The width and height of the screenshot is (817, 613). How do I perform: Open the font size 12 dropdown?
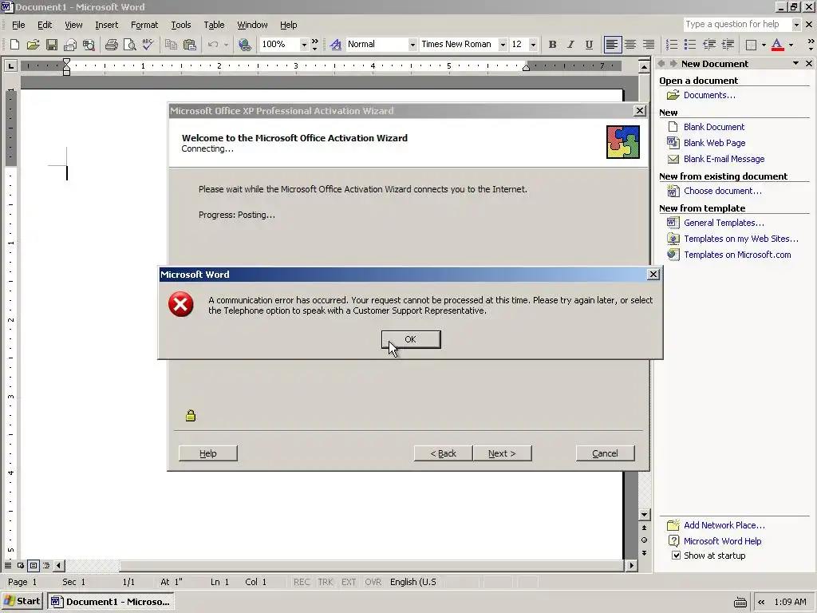(533, 45)
